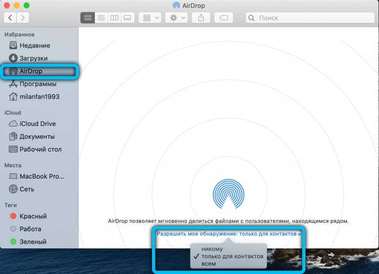Click the iCloud Drive cloud icon
Screen dimensions: 379x274
click(x=13, y=123)
